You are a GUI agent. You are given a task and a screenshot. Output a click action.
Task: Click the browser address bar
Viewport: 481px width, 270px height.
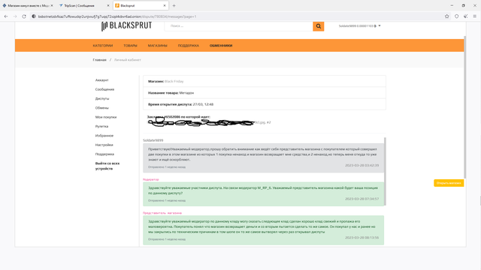click(x=236, y=16)
